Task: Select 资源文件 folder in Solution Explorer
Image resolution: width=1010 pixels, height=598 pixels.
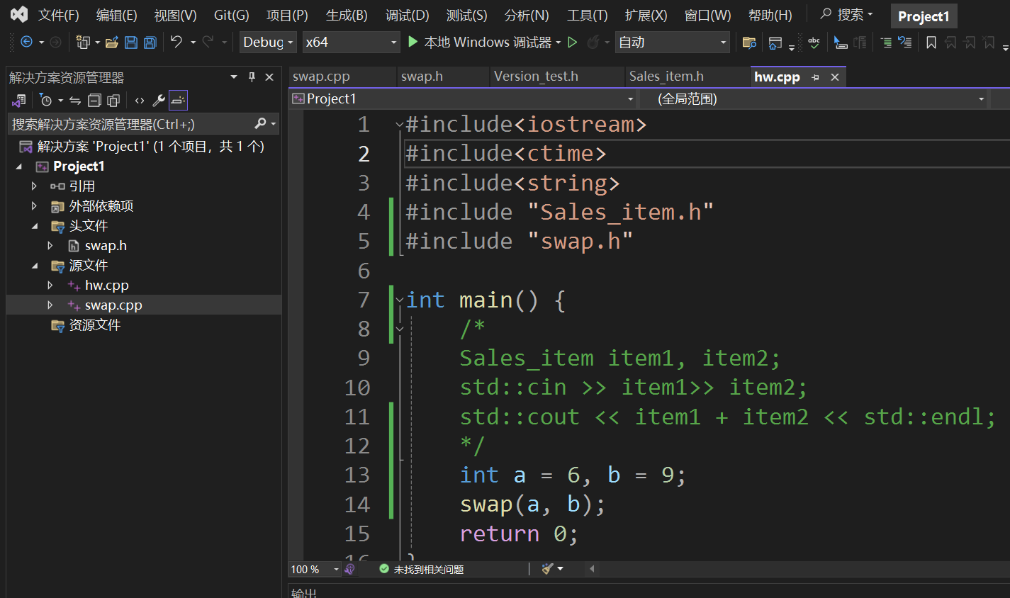Action: click(x=95, y=325)
